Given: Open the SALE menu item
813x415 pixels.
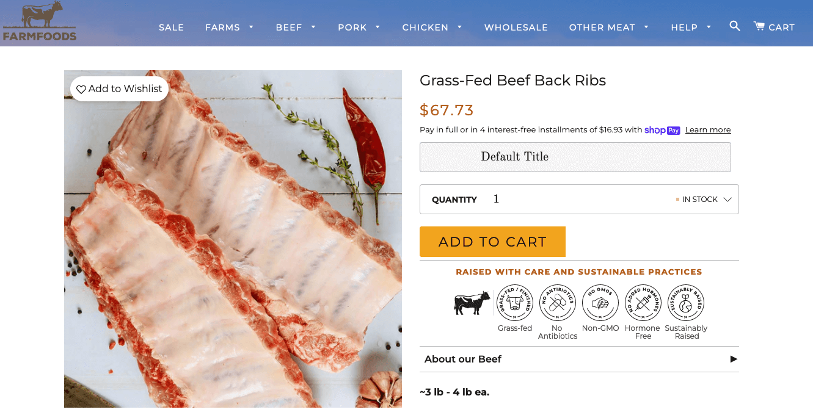Looking at the screenshot, I should point(172,27).
